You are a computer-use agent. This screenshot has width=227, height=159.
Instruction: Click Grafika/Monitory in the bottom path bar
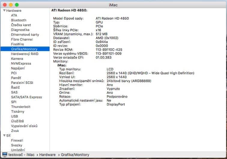75,154
